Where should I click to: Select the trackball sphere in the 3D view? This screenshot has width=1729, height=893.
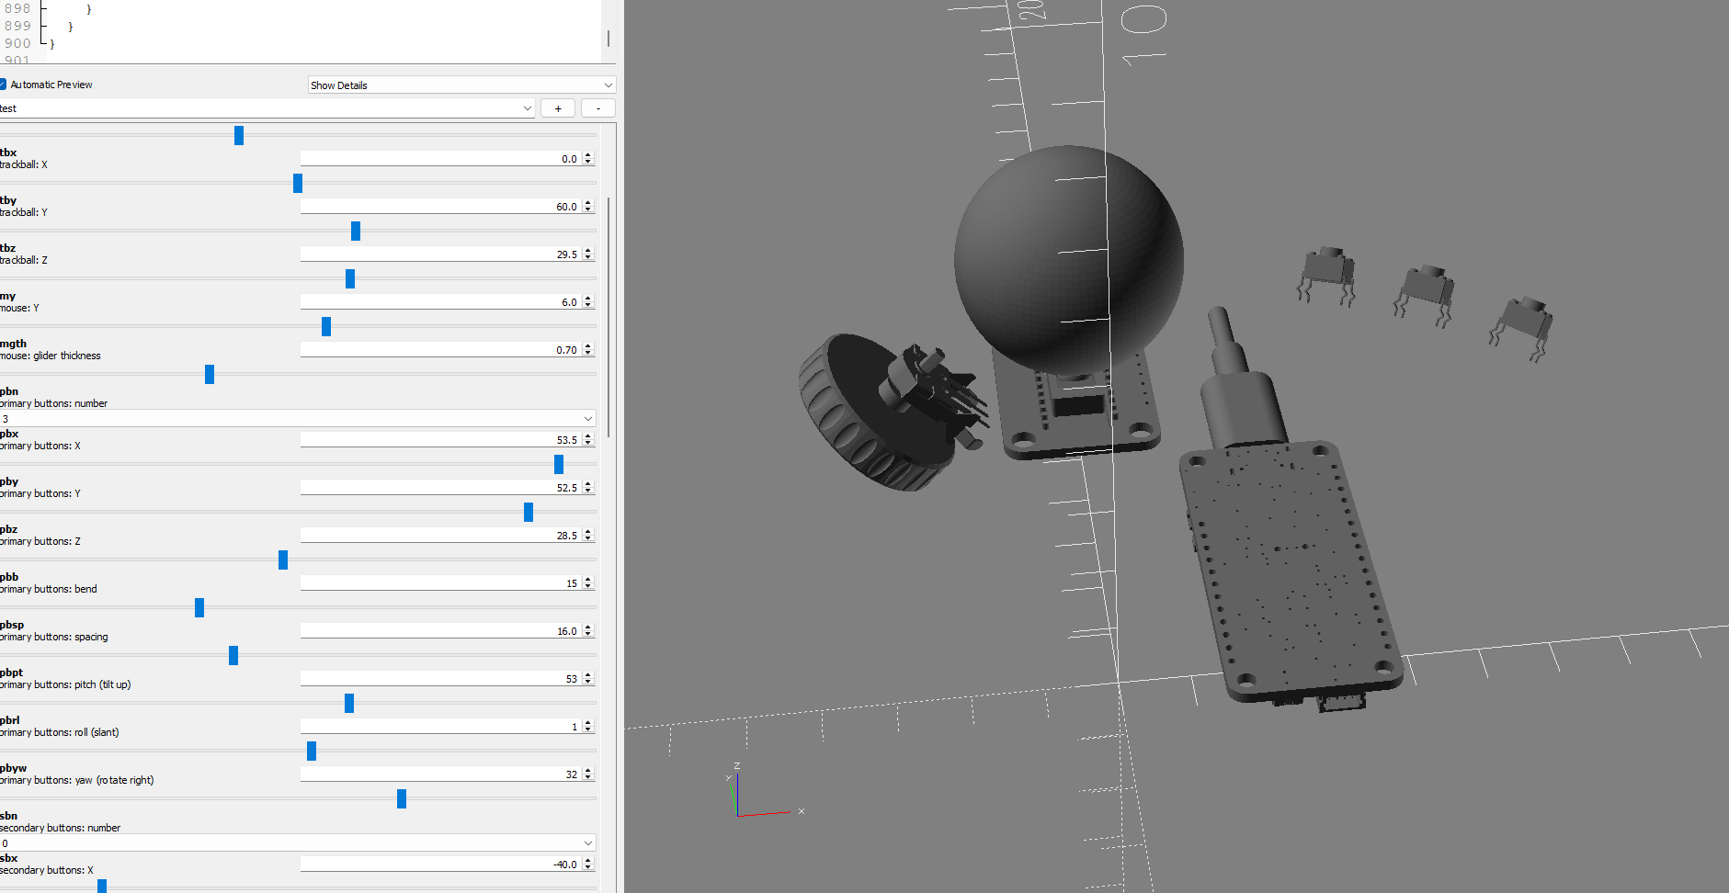[1068, 259]
